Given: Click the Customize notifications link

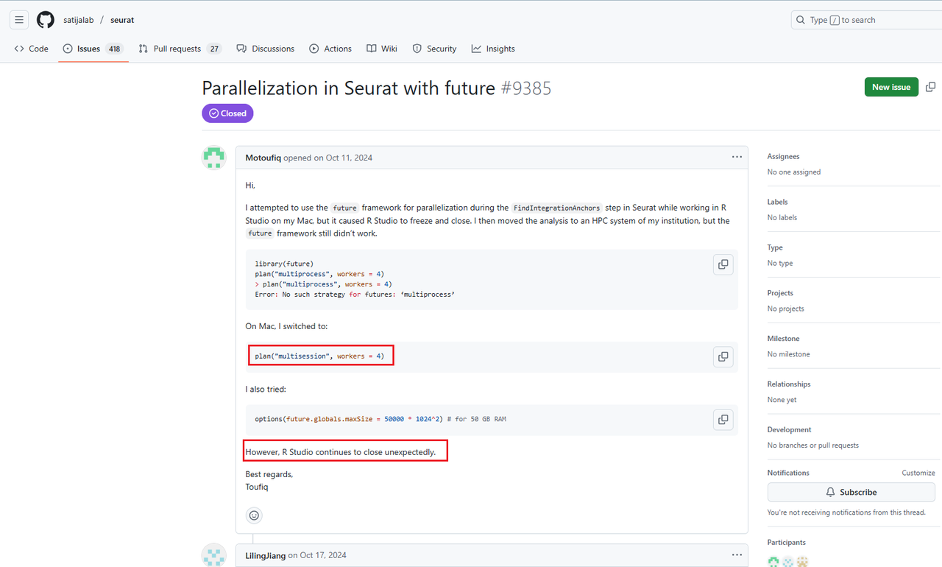Looking at the screenshot, I should click(918, 472).
